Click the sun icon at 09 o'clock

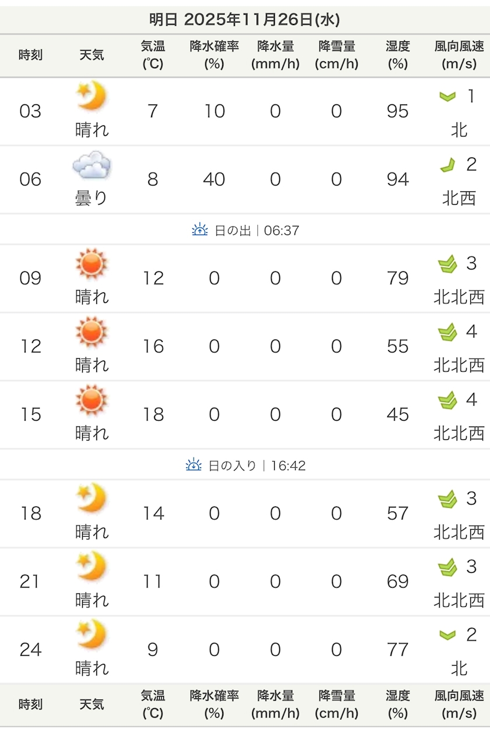click(x=92, y=263)
